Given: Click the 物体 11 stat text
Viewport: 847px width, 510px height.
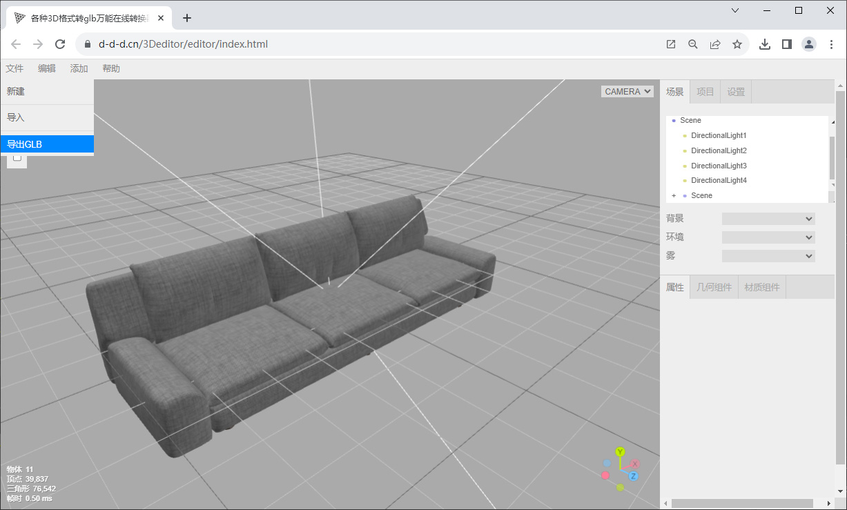Looking at the screenshot, I should coord(20,469).
